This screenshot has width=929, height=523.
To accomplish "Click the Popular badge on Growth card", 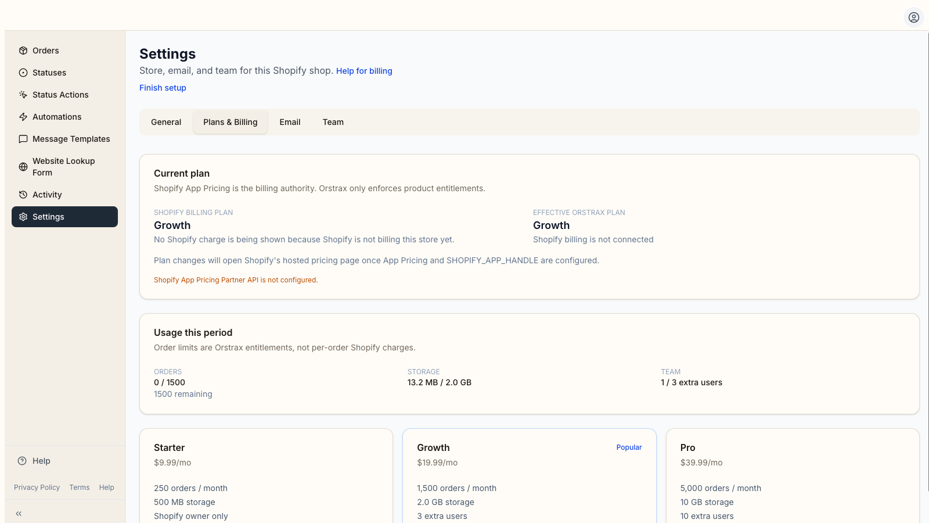I will [x=629, y=447].
